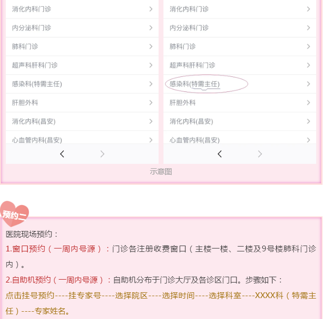Viewport: 323px width, 319px height.
Task: Open chevron beside right 感染科(特需主任)
Action: (x=308, y=84)
